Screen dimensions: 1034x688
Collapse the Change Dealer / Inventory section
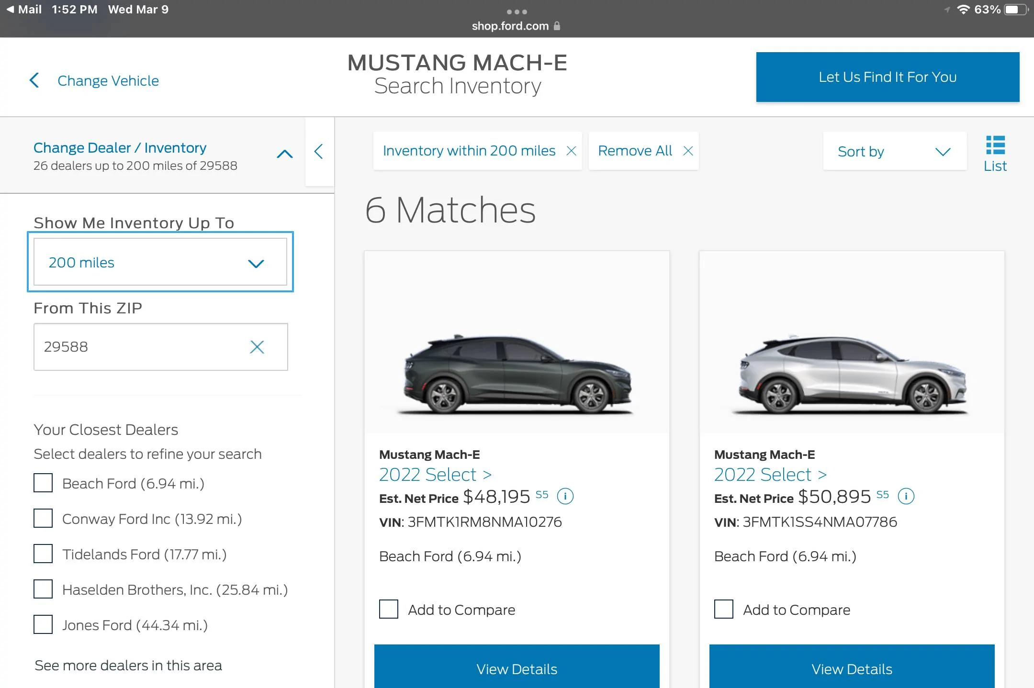[285, 154]
